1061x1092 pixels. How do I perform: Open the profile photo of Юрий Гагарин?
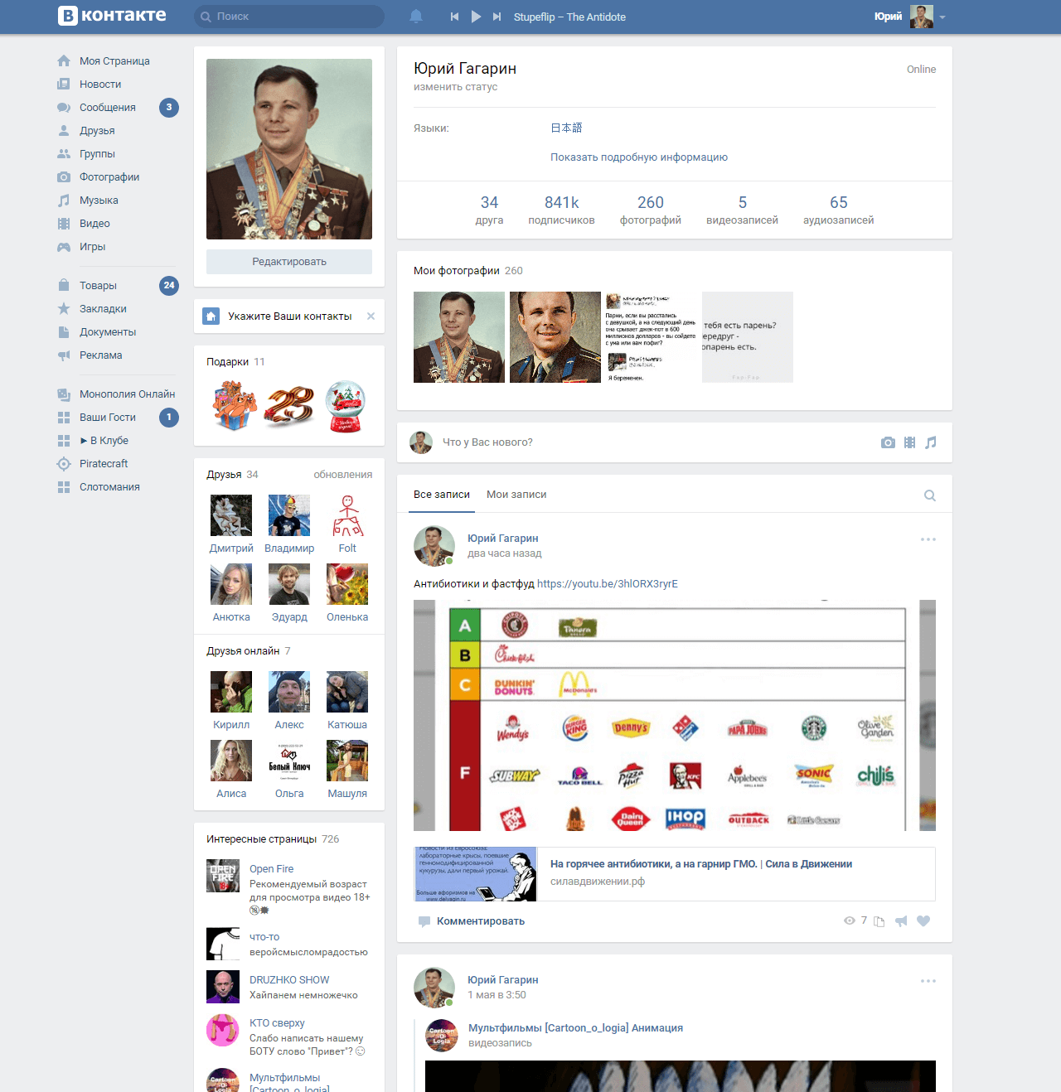pyautogui.click(x=289, y=149)
